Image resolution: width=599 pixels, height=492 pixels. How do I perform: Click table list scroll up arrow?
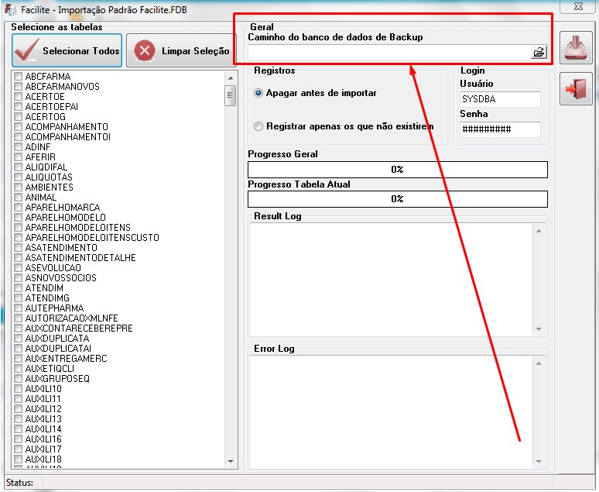click(x=231, y=78)
